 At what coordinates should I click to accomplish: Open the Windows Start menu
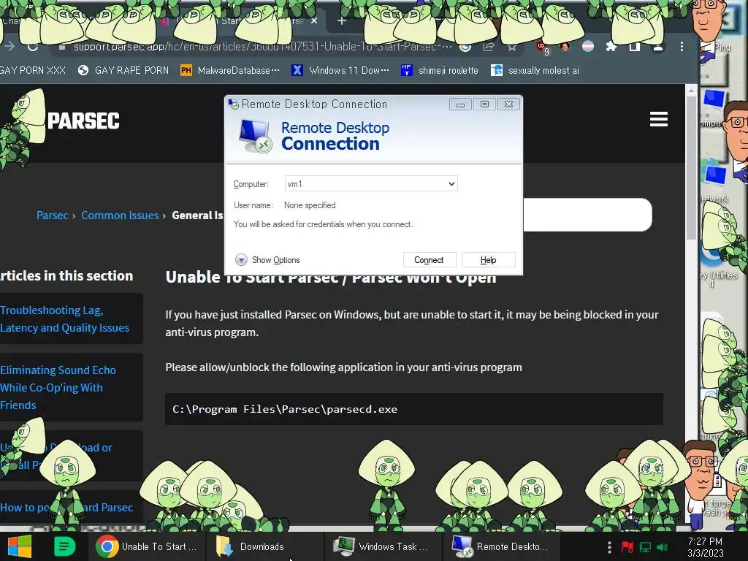click(19, 546)
